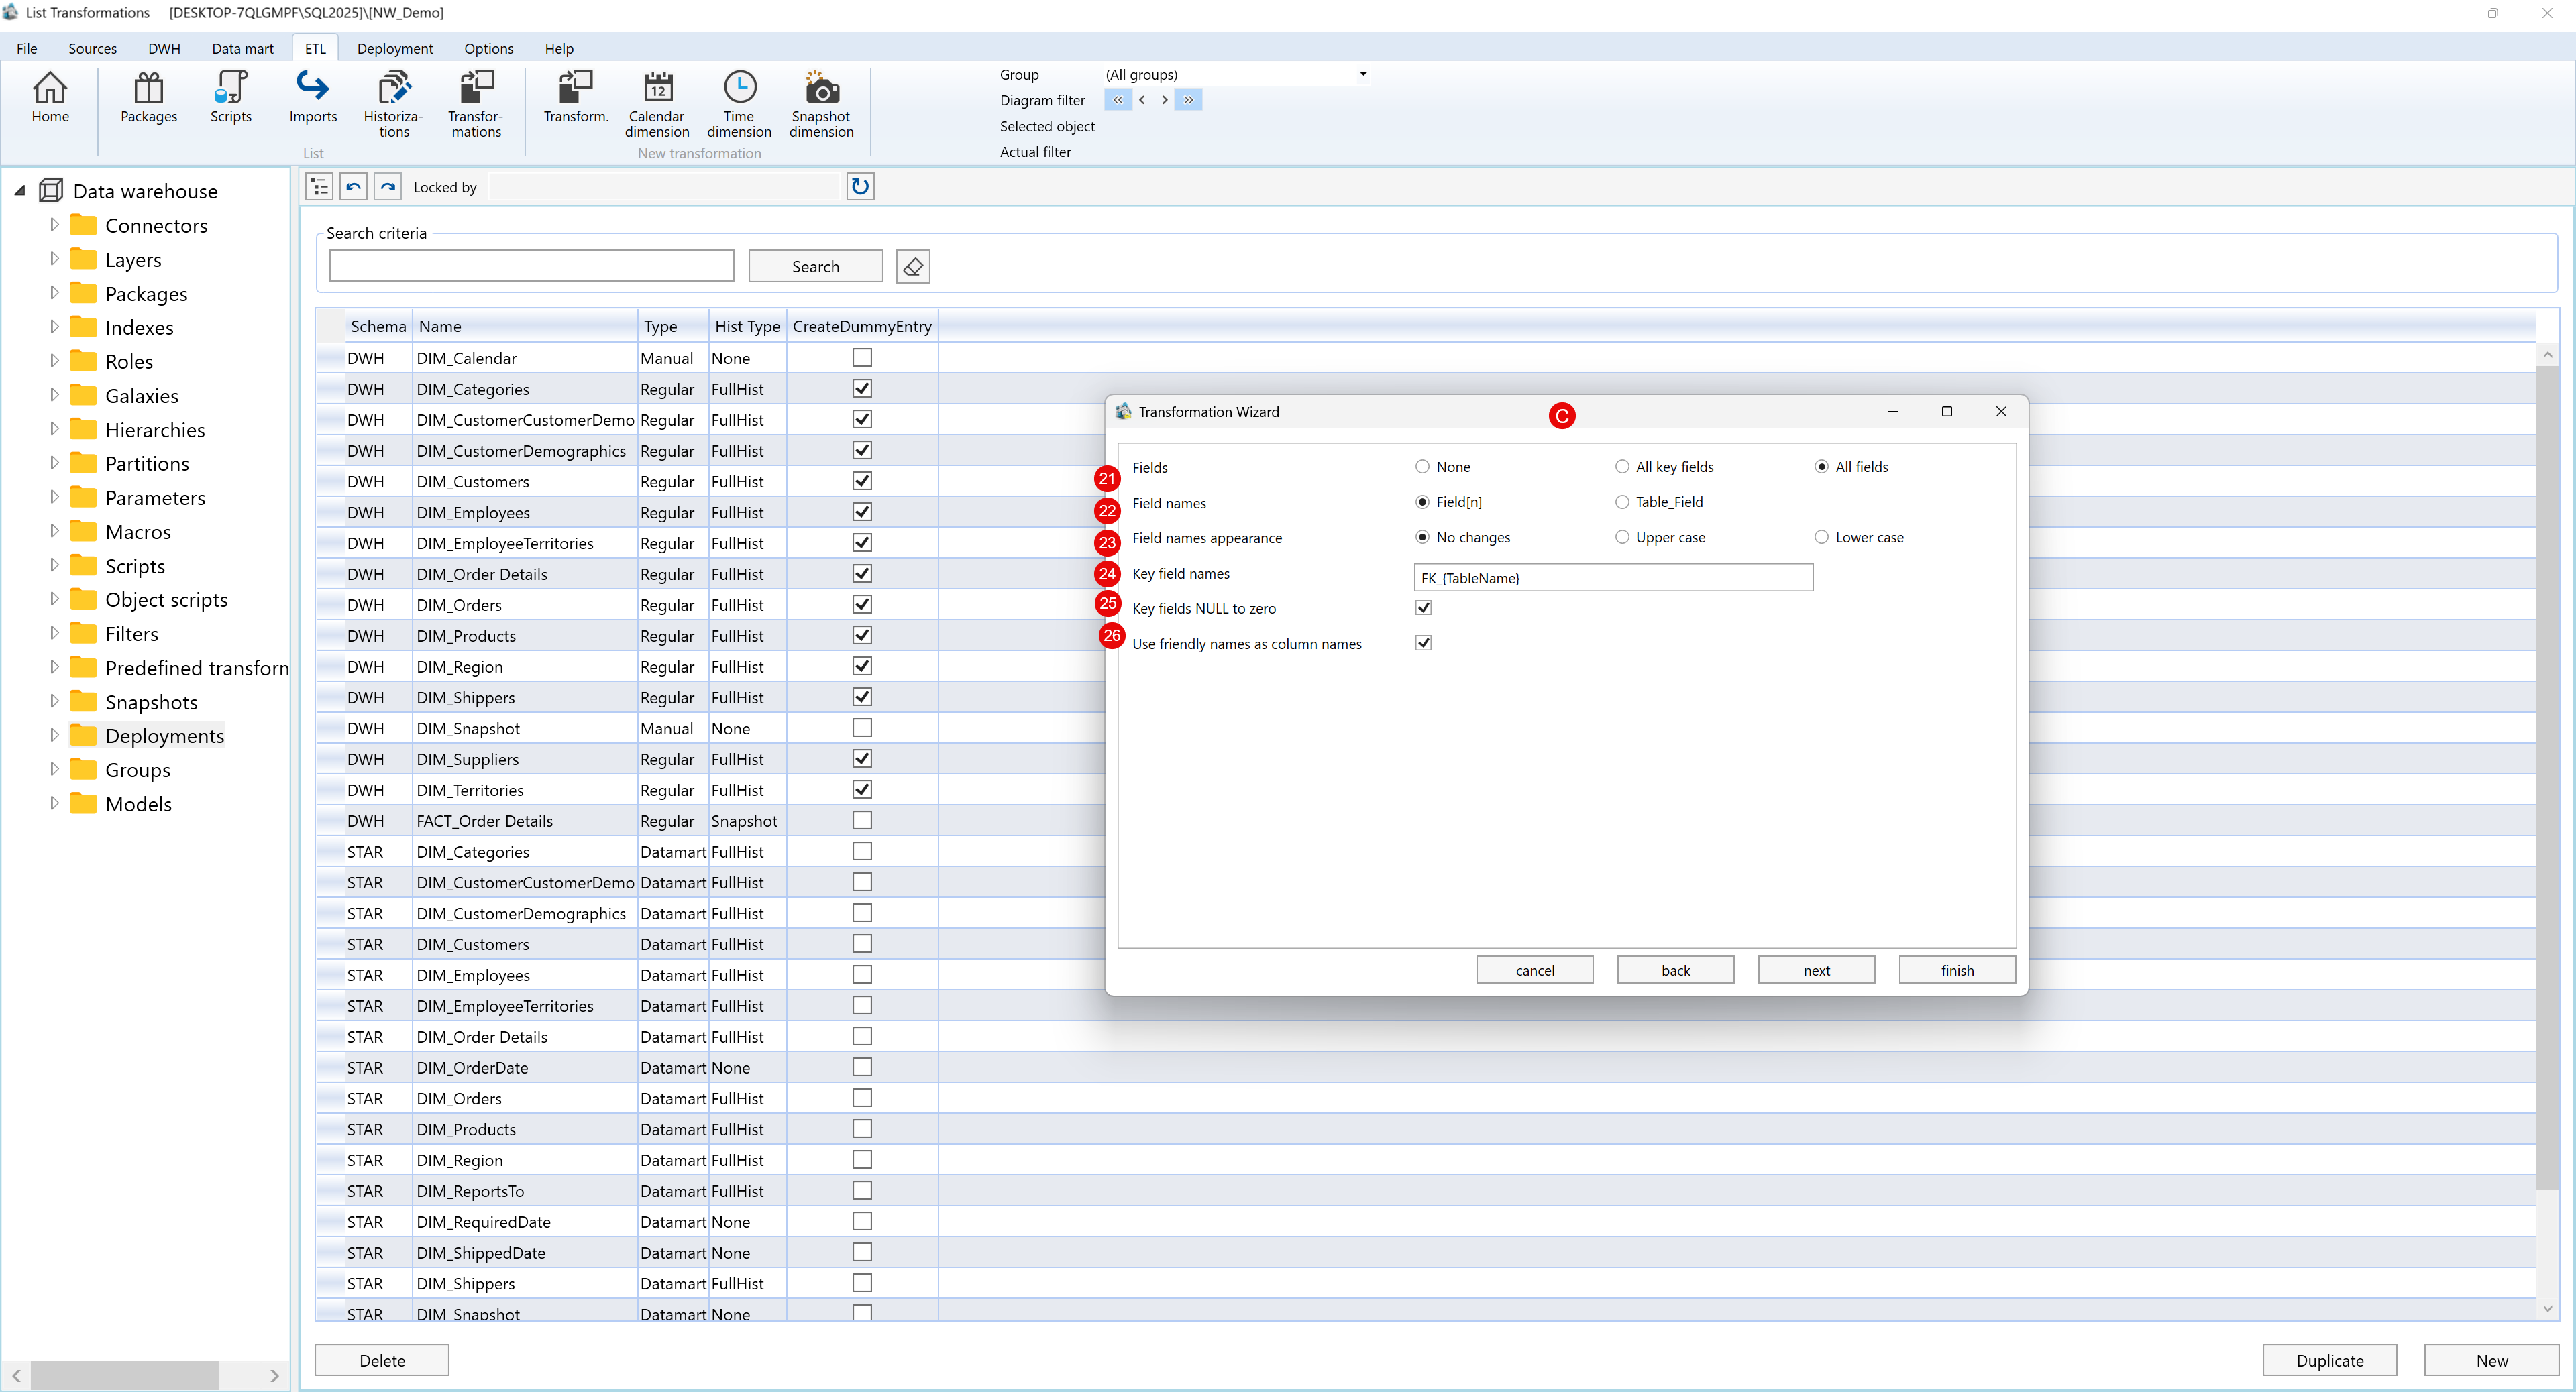This screenshot has height=1392, width=2576.
Task: Switch to the Deployment ribbon tab
Action: [x=394, y=48]
